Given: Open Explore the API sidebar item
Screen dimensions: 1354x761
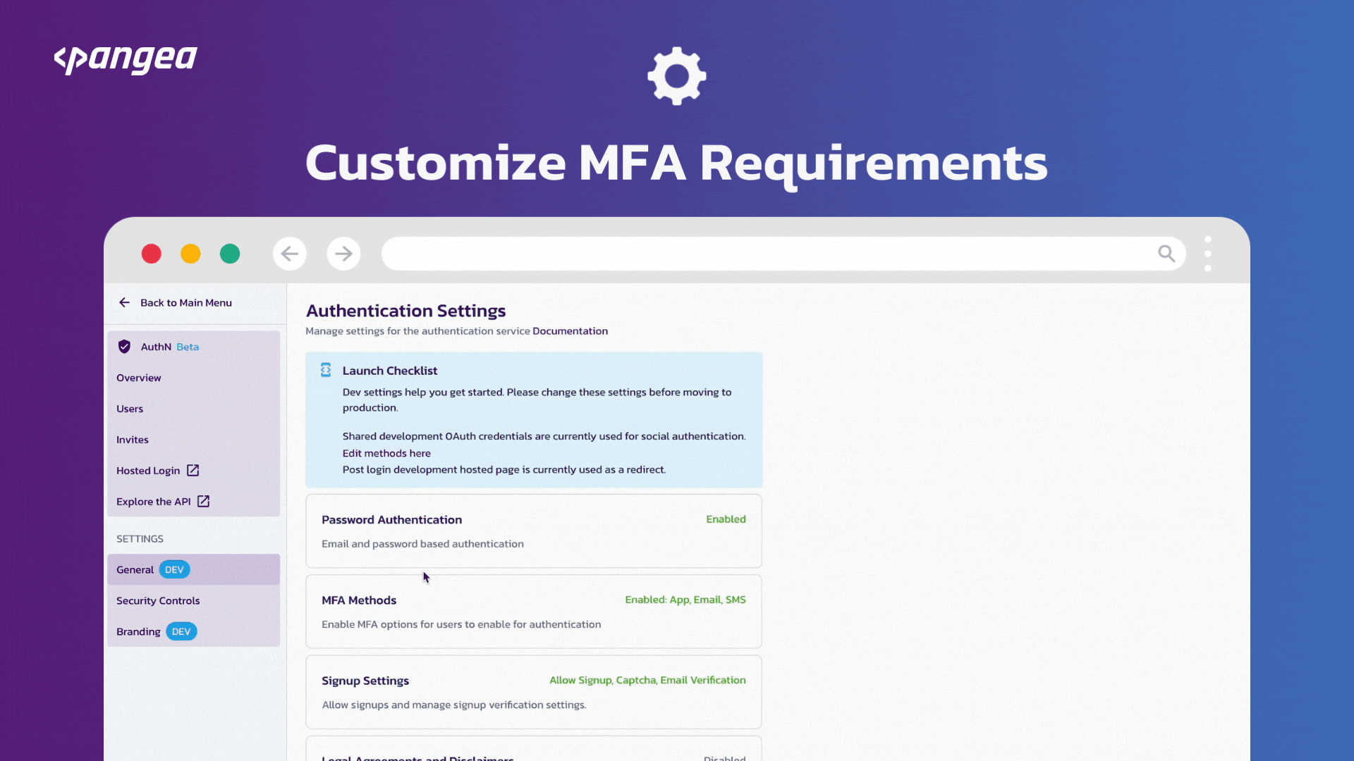Looking at the screenshot, I should [193, 502].
